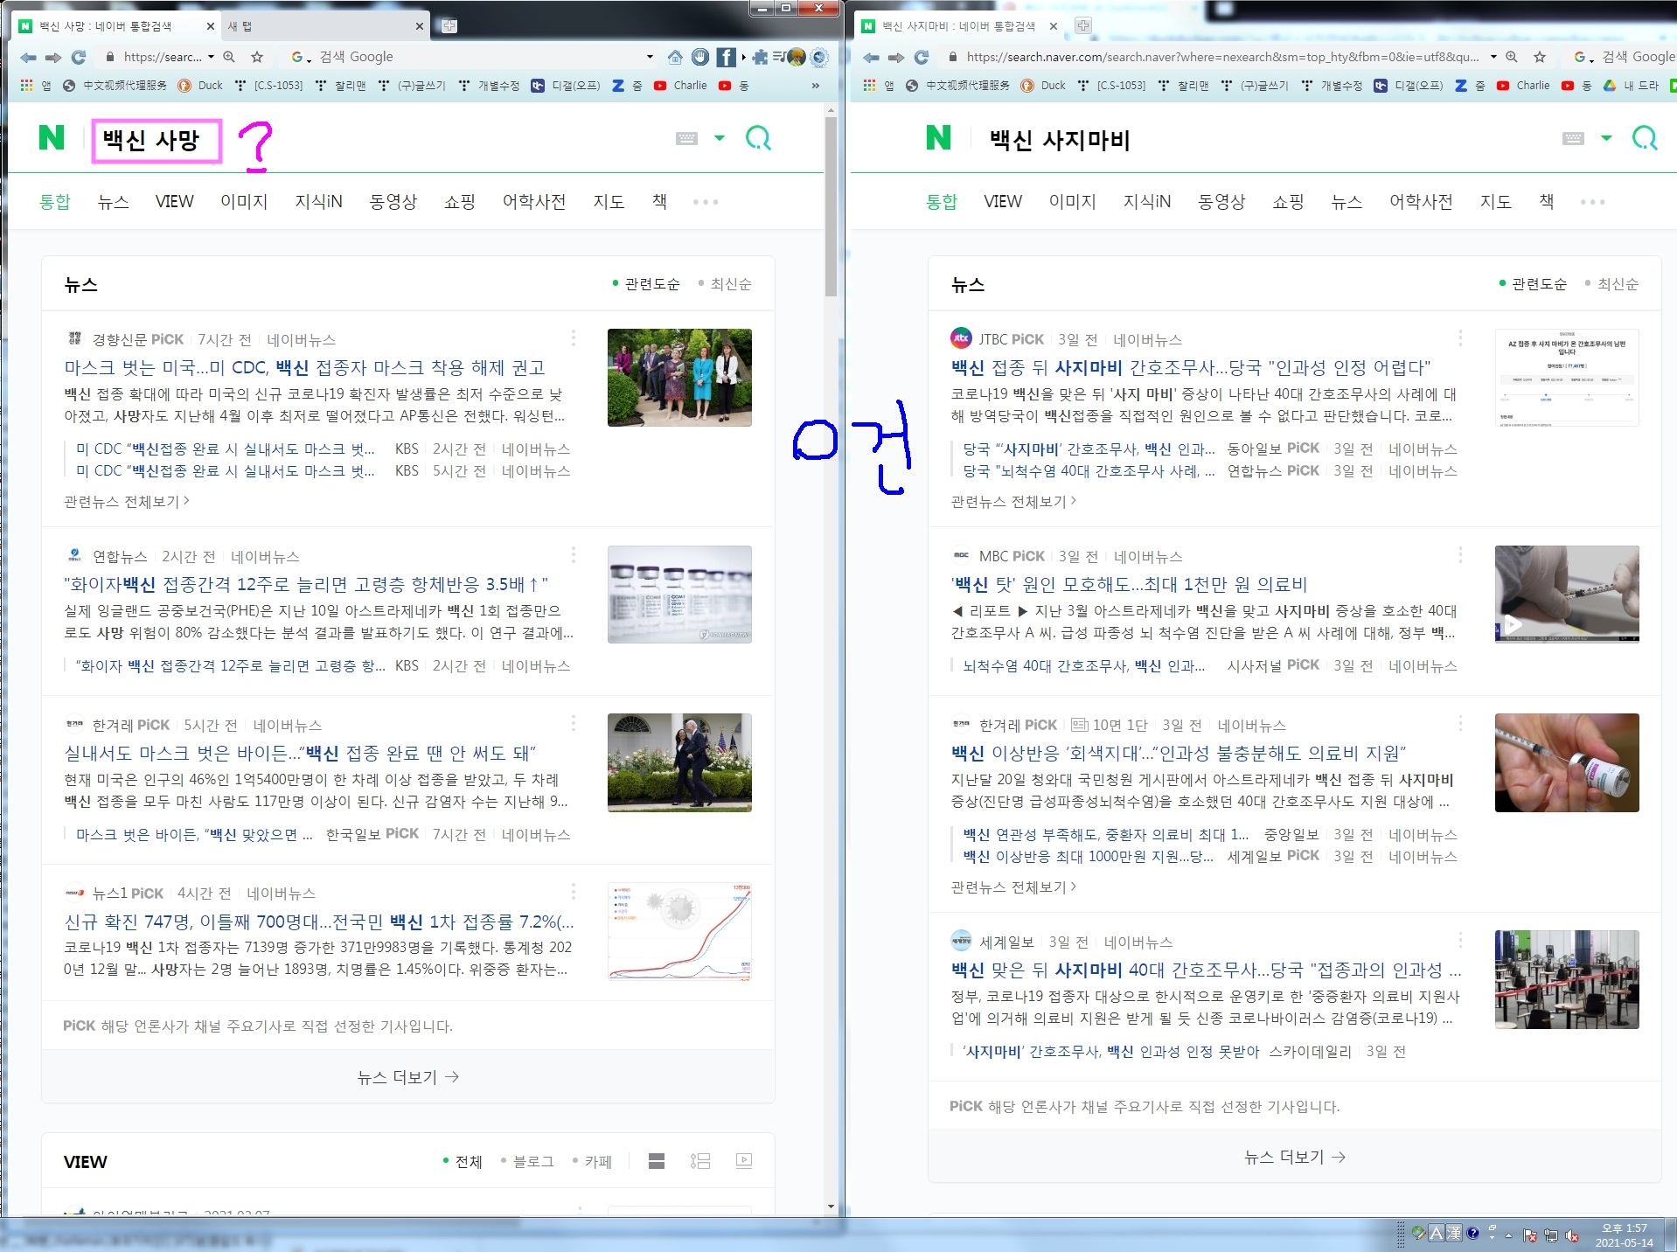Show more tabs via ellipsis in the left window

tap(706, 202)
